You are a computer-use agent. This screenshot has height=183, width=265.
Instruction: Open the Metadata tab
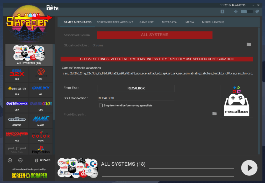point(169,22)
